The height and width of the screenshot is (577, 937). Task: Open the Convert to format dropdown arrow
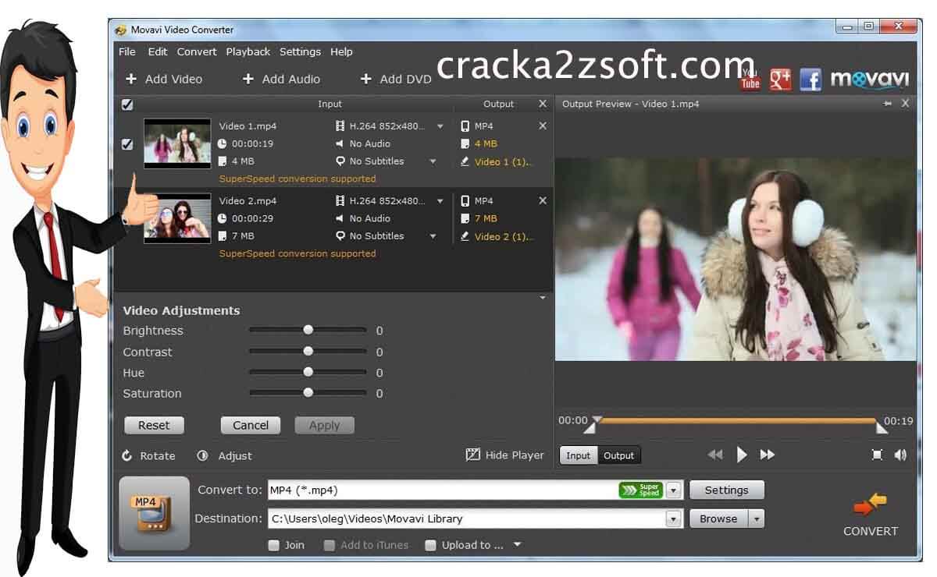(x=674, y=490)
